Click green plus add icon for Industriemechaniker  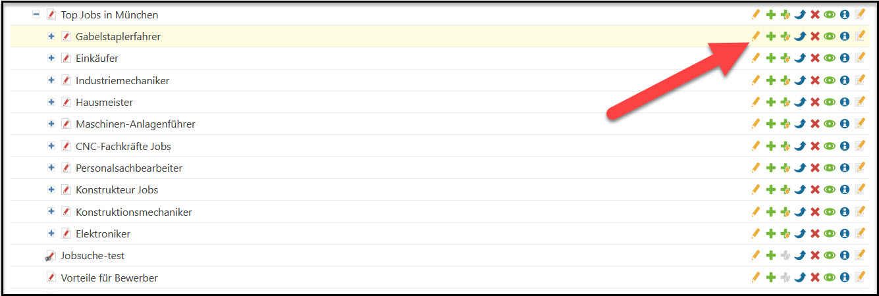770,80
